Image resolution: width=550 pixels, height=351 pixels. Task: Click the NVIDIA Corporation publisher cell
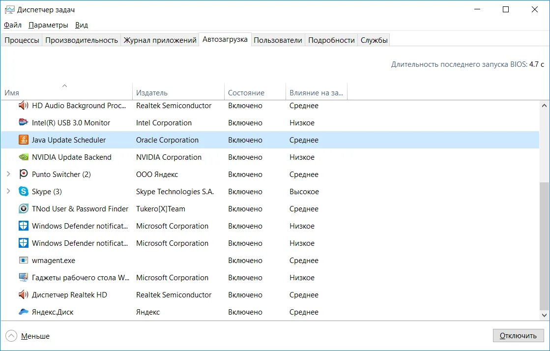169,157
